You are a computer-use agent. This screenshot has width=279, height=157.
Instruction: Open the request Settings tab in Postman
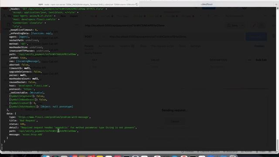195,46
